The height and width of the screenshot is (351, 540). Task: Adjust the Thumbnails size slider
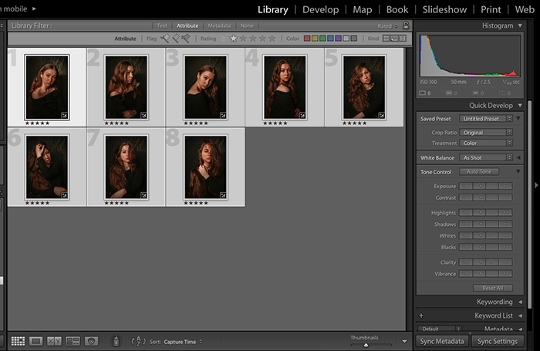(366, 345)
